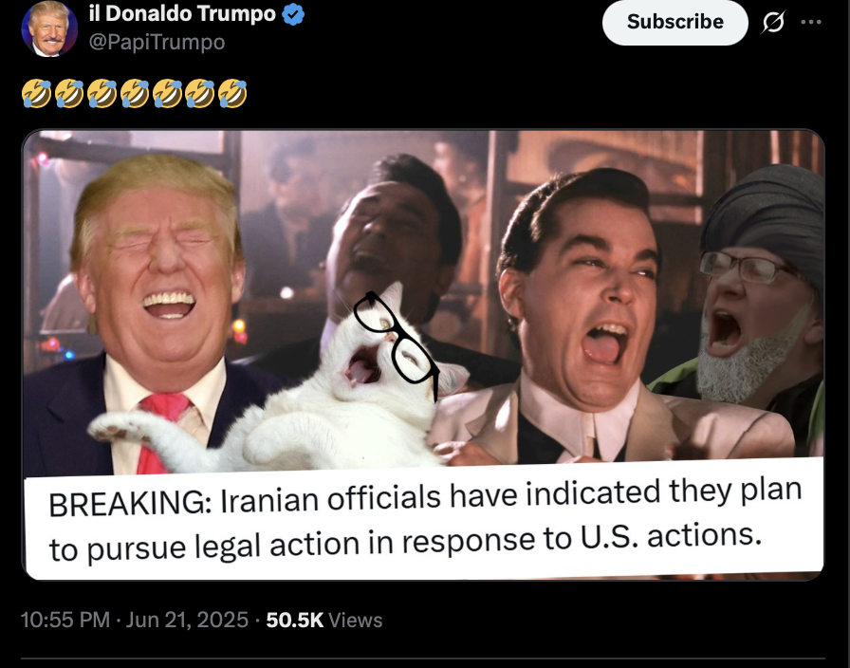Open the @PapiTrumpo handle link
Viewport: 850px width, 668px height.
(x=157, y=43)
